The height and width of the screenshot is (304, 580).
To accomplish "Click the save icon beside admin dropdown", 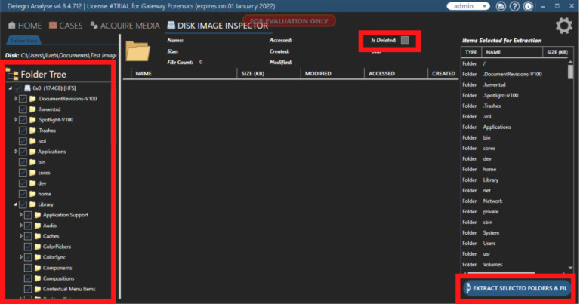I will [502, 6].
